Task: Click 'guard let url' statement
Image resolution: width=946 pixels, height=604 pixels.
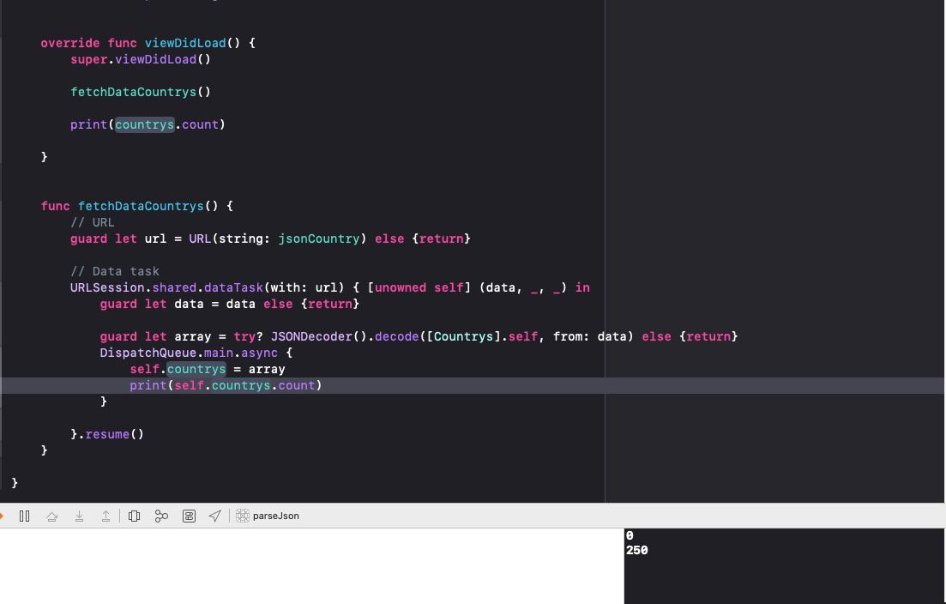Action: 270,239
